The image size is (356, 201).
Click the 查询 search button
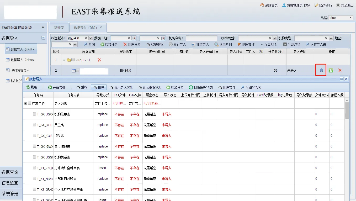pyautogui.click(x=89, y=45)
